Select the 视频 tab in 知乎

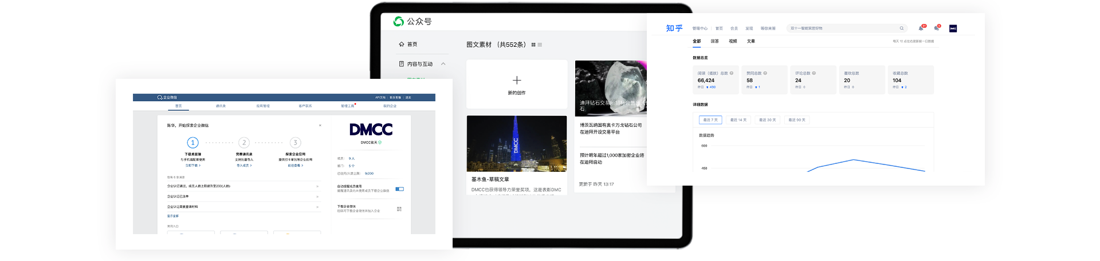733,41
